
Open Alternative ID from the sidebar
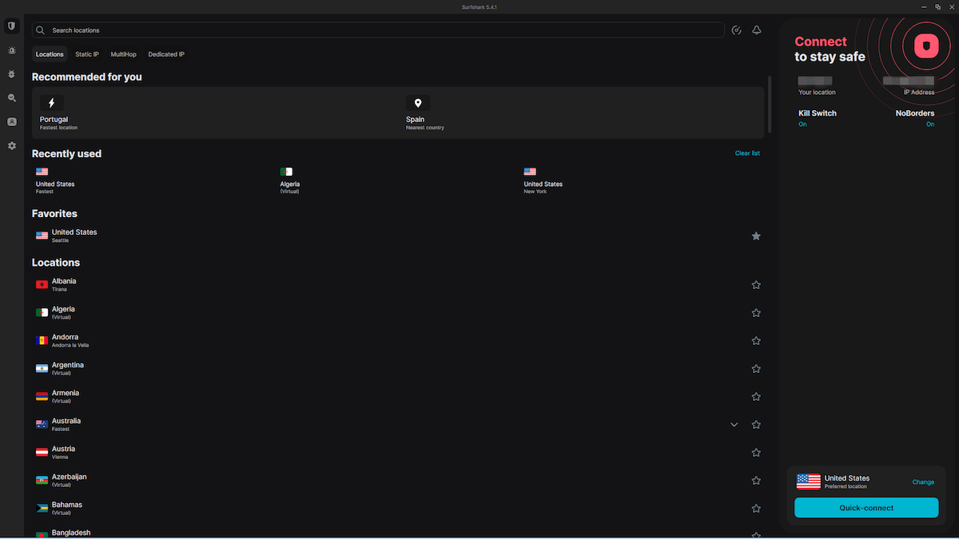pos(11,121)
